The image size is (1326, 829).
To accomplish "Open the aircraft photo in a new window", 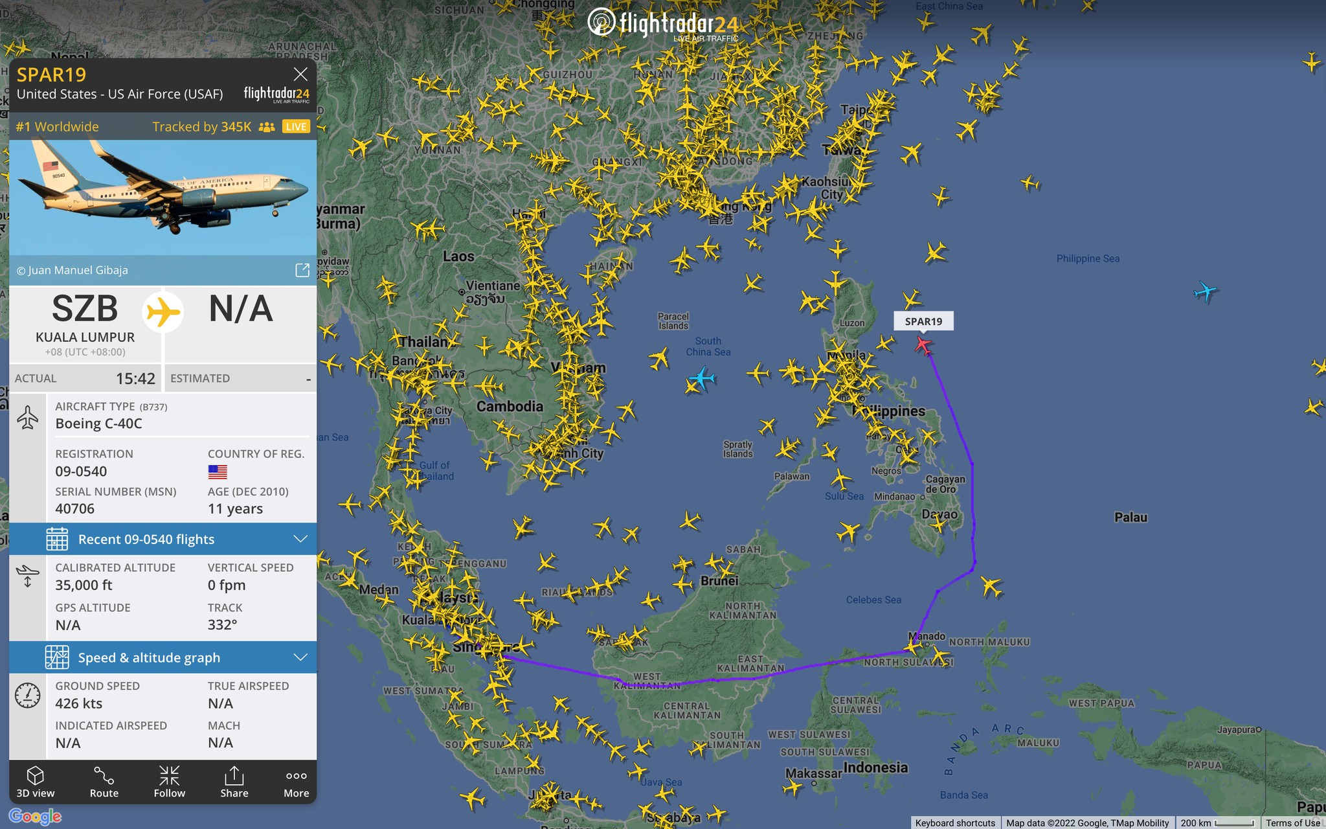I will coord(302,270).
